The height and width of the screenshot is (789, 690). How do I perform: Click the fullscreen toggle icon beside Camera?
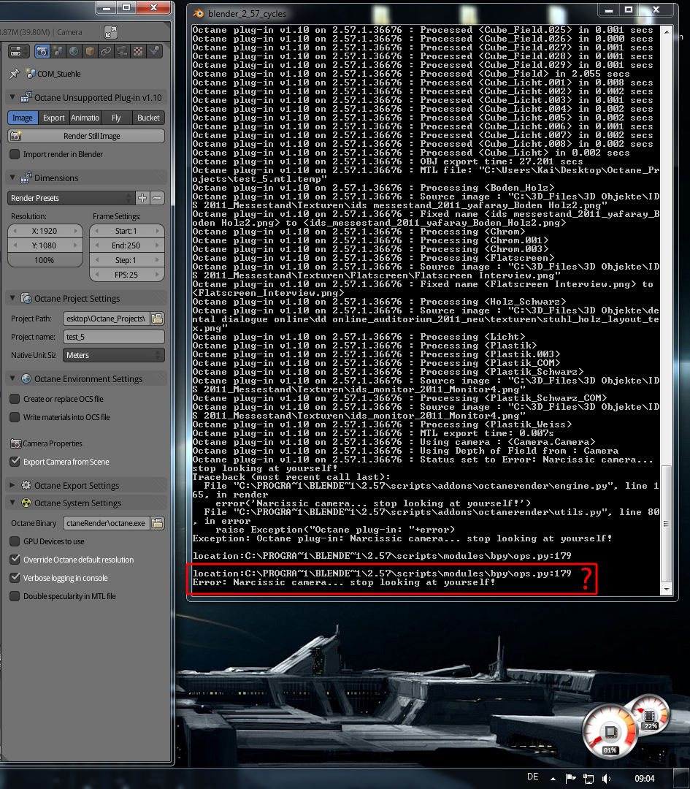click(111, 32)
